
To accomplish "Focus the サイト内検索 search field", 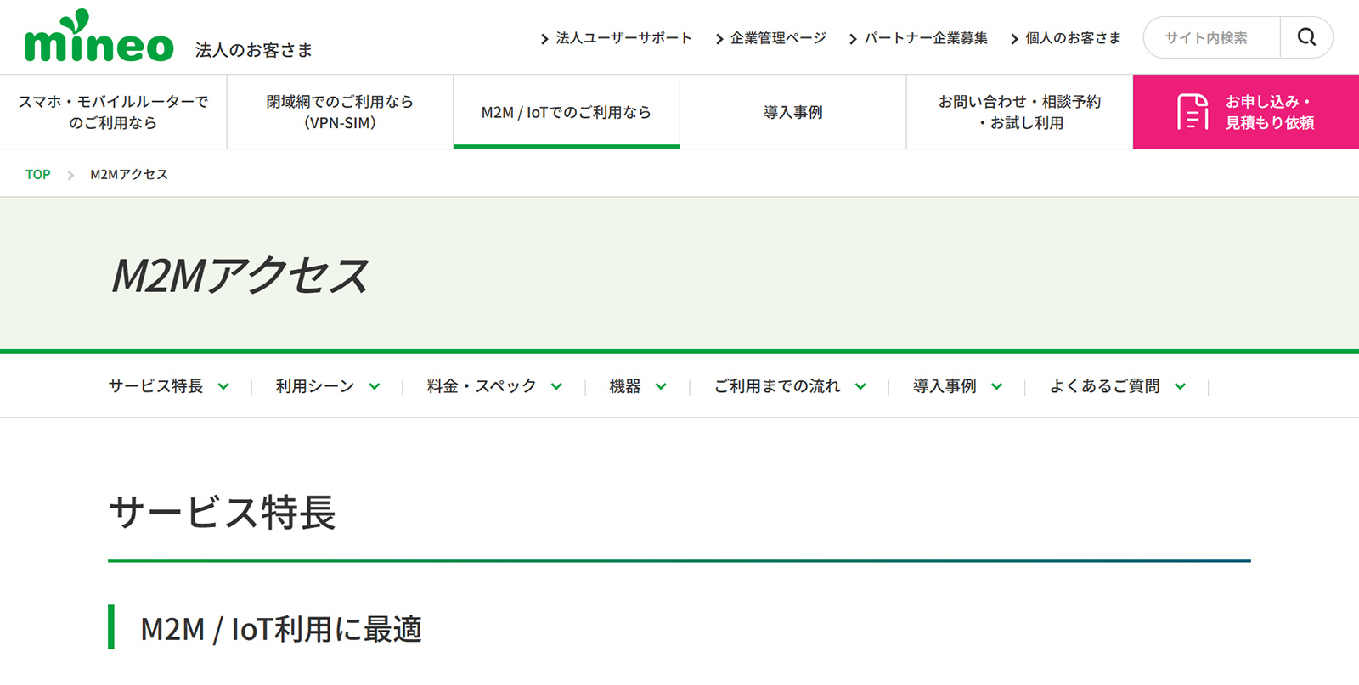I will (x=1211, y=37).
